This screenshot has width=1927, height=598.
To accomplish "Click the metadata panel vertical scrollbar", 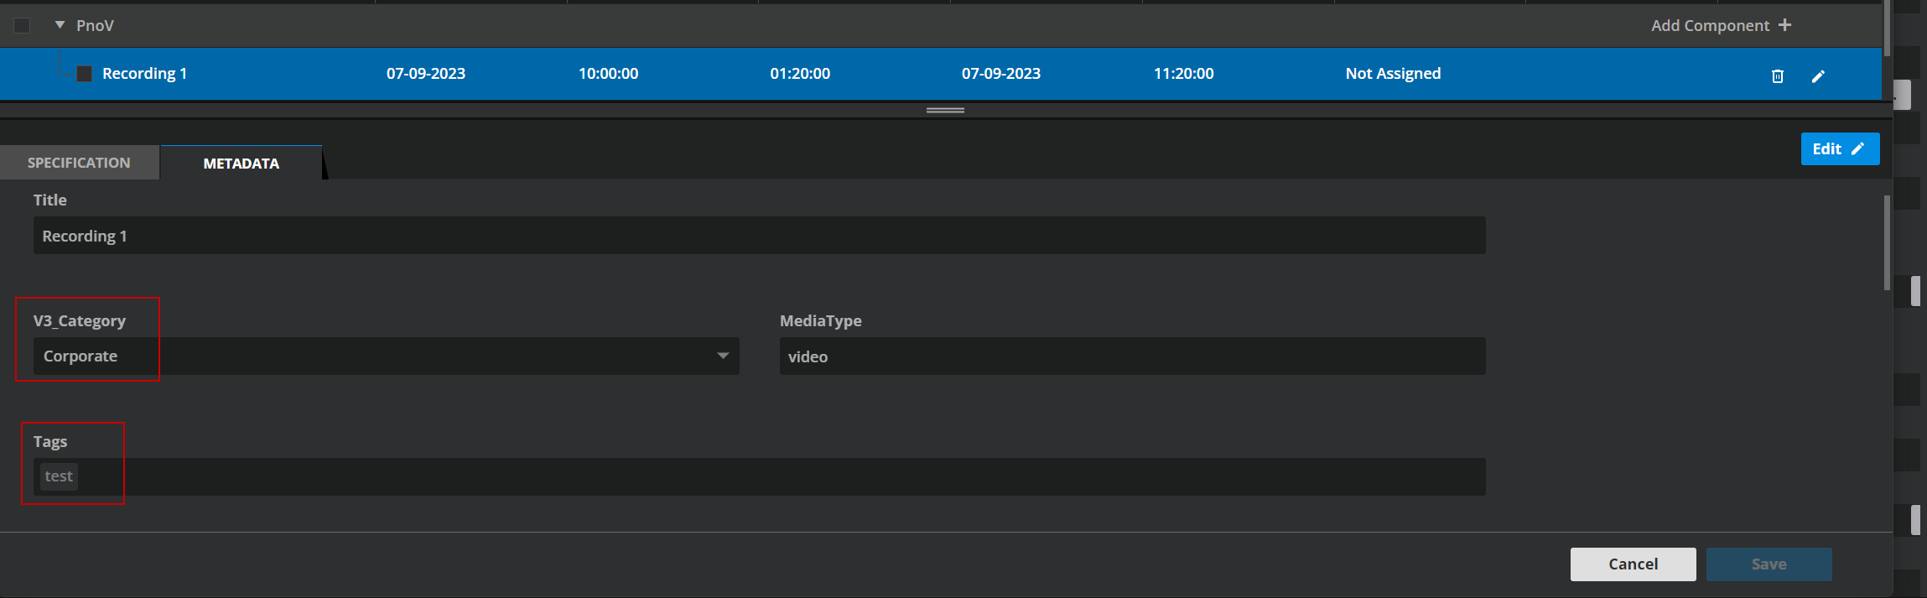I will (x=1887, y=243).
